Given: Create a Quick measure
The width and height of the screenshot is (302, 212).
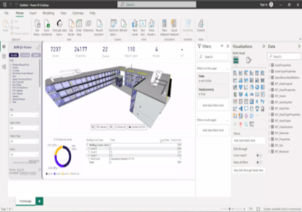Looking at the screenshot, I should click(174, 28).
